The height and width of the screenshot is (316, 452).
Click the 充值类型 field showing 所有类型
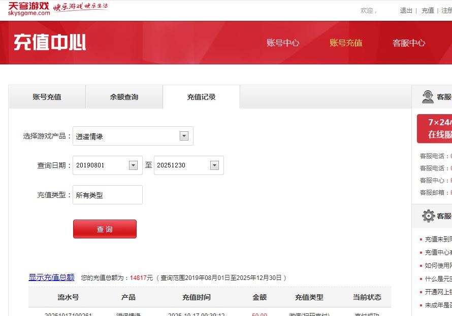108,195
